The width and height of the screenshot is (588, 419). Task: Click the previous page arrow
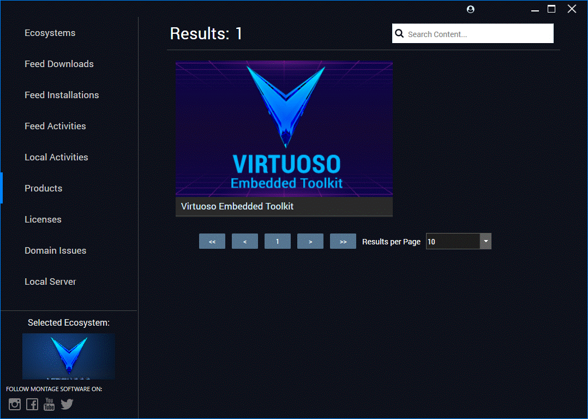245,241
